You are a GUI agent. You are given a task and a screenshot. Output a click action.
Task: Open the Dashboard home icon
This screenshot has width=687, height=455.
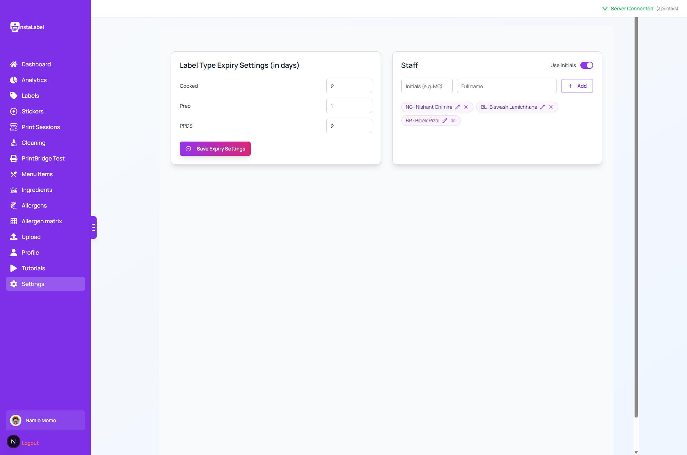[14, 64]
